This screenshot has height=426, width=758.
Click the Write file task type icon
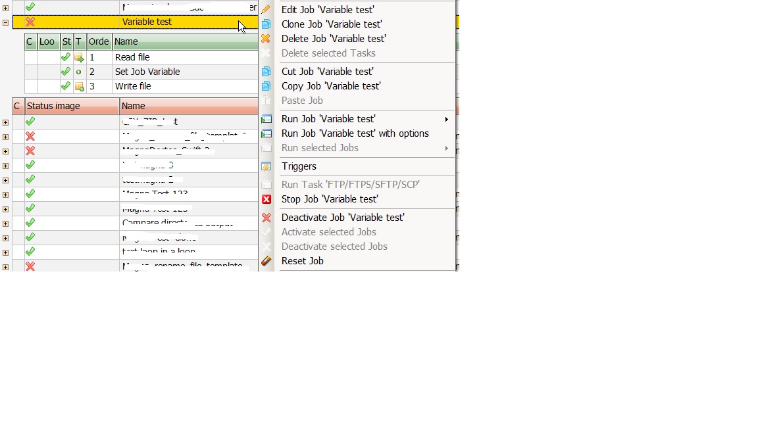pyautogui.click(x=79, y=87)
